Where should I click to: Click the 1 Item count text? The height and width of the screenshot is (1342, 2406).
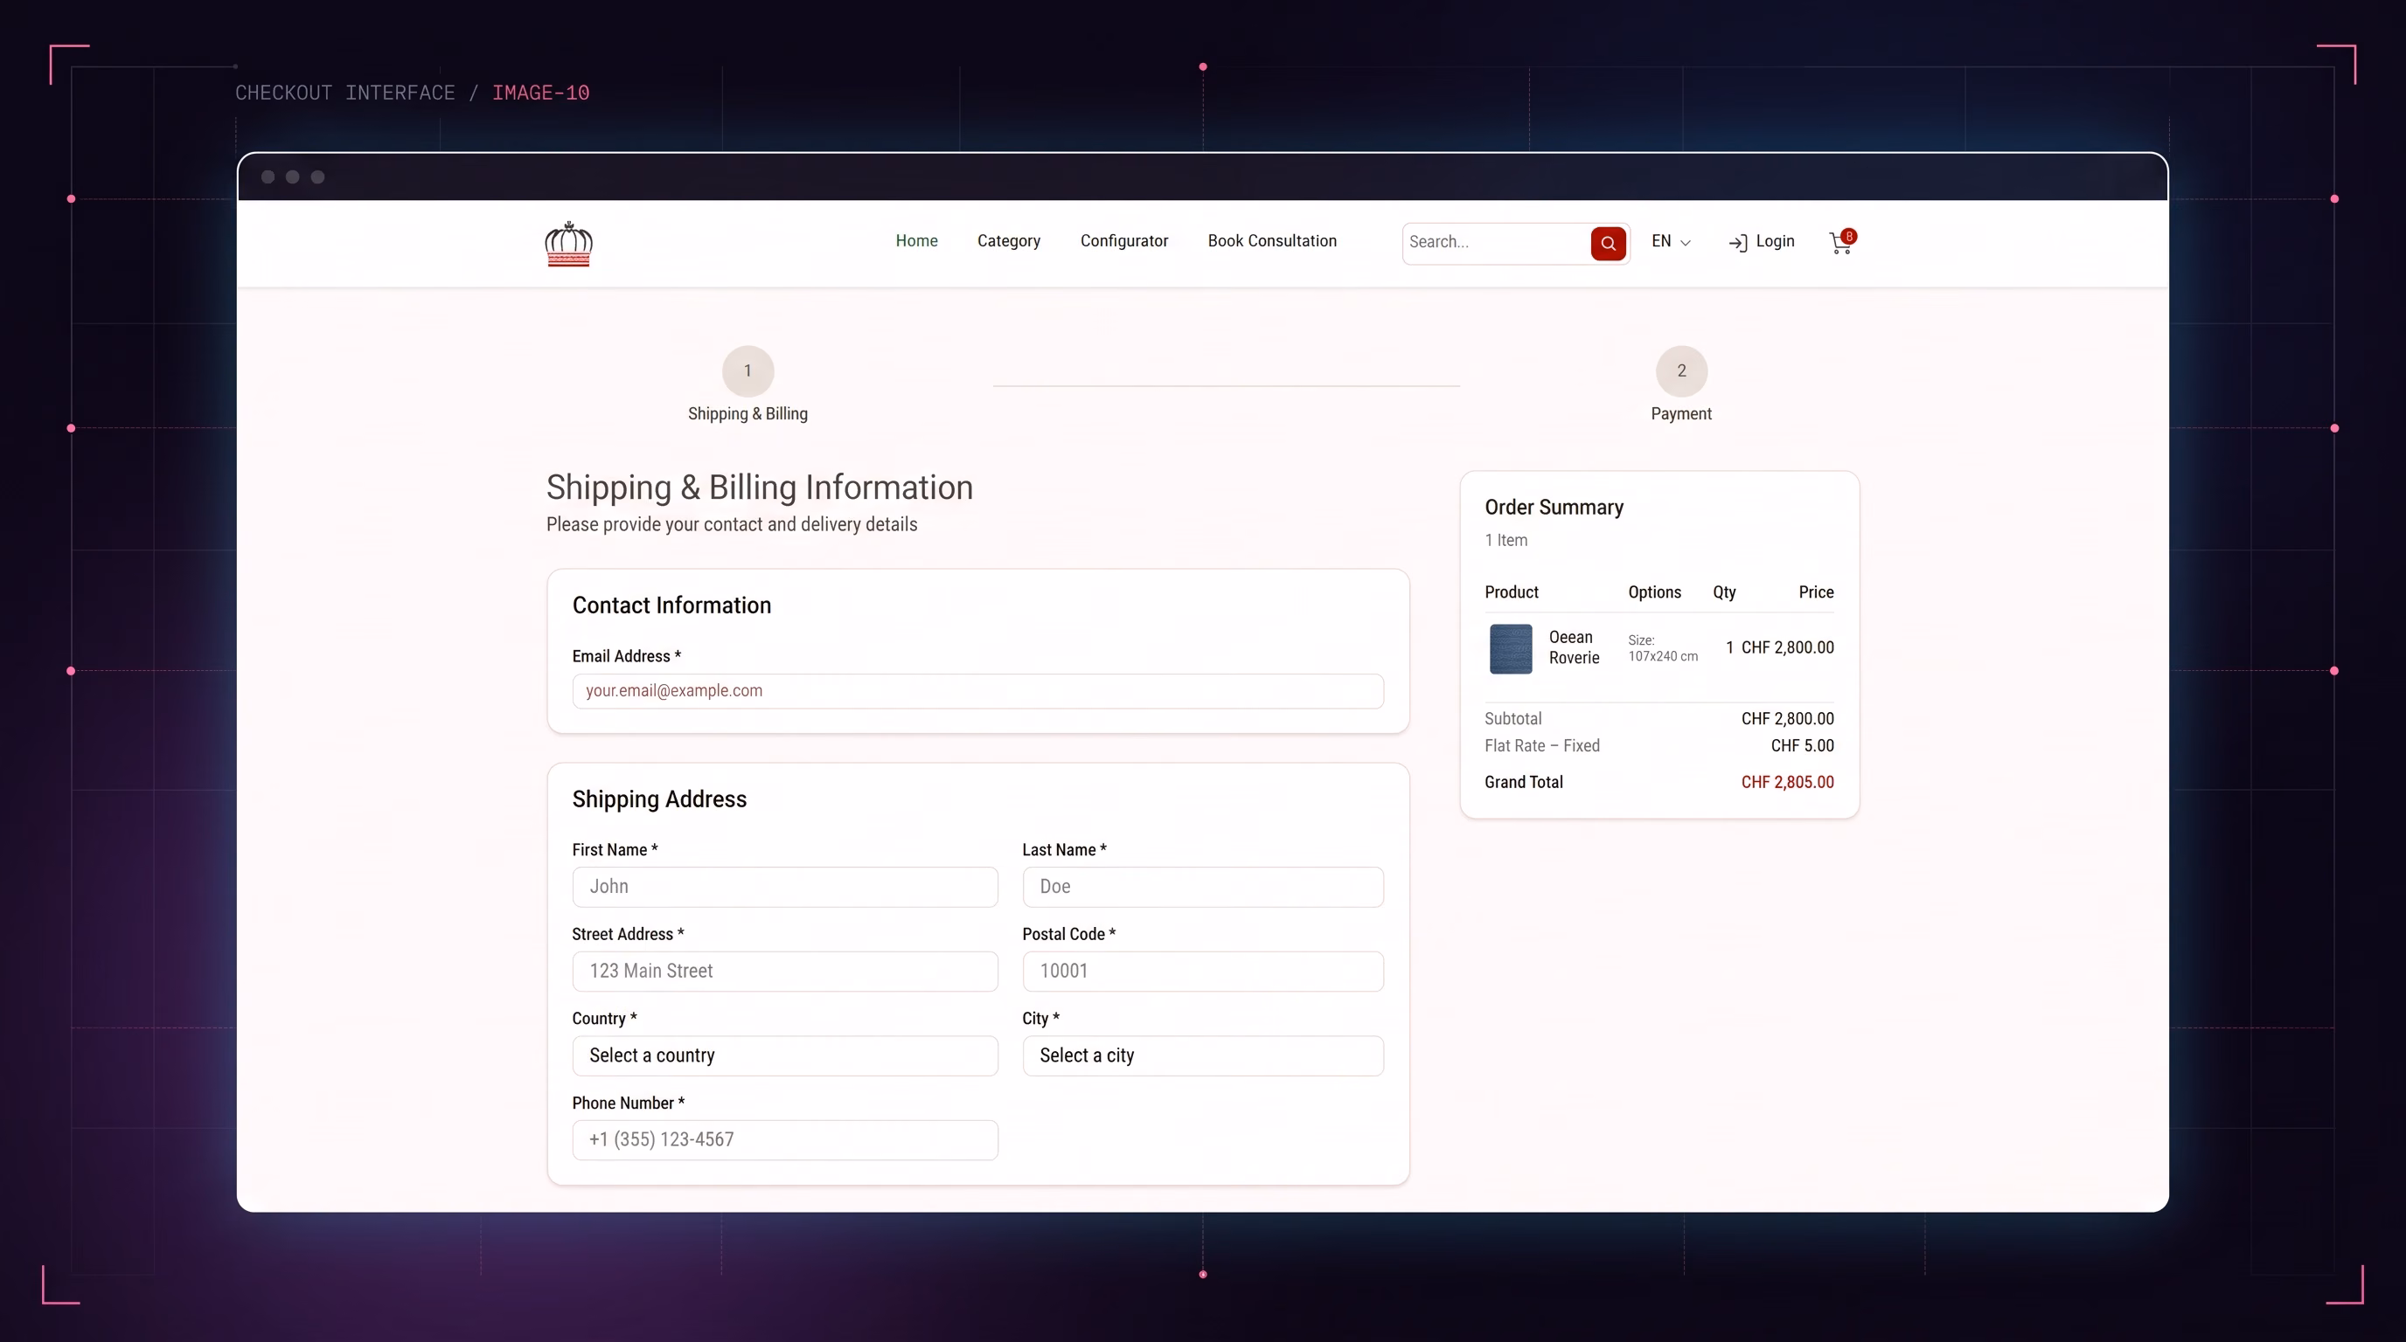[x=1505, y=540]
